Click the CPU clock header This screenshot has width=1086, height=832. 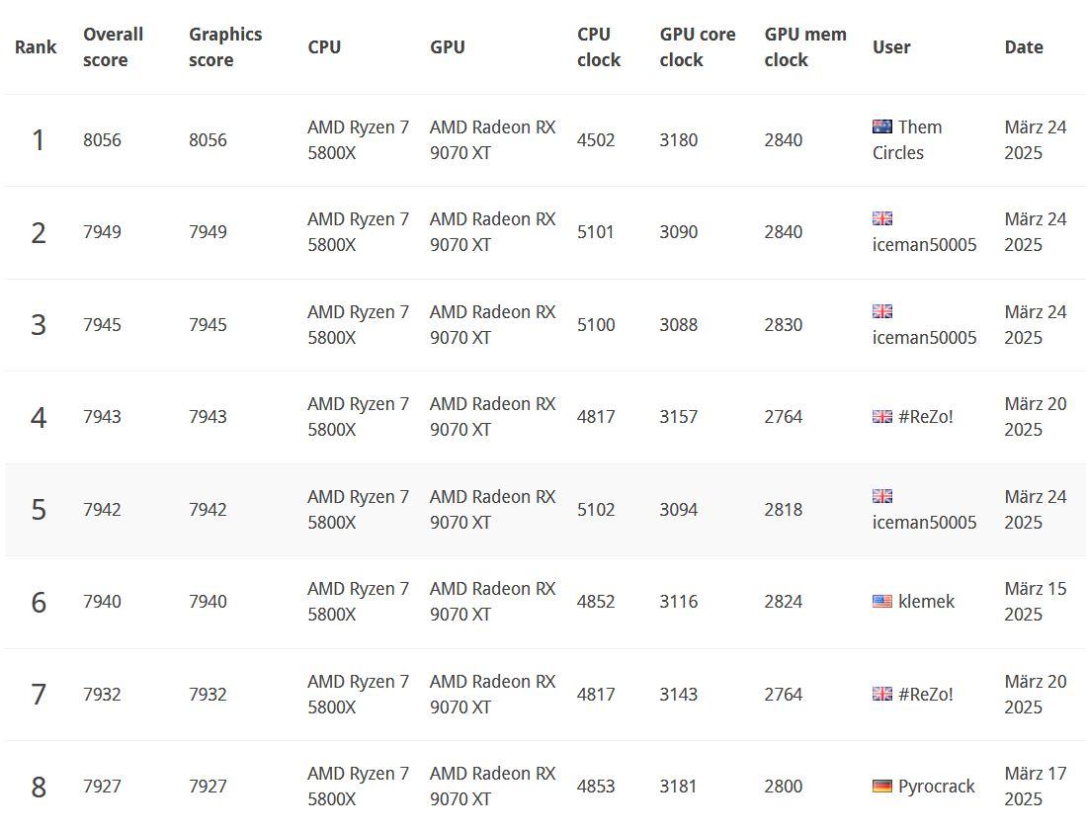pyautogui.click(x=598, y=46)
